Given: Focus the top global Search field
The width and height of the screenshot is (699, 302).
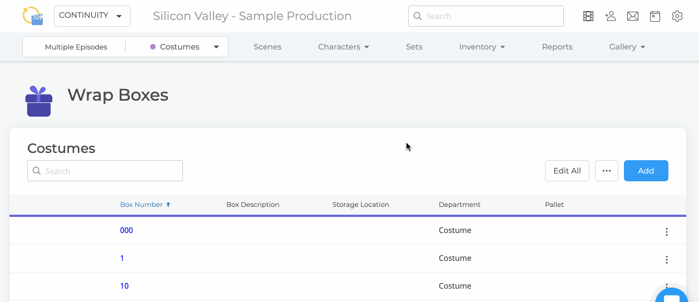Looking at the screenshot, I should coord(486,16).
